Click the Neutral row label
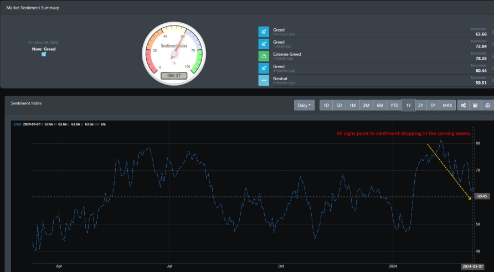This screenshot has height=272, width=494. coord(280,79)
